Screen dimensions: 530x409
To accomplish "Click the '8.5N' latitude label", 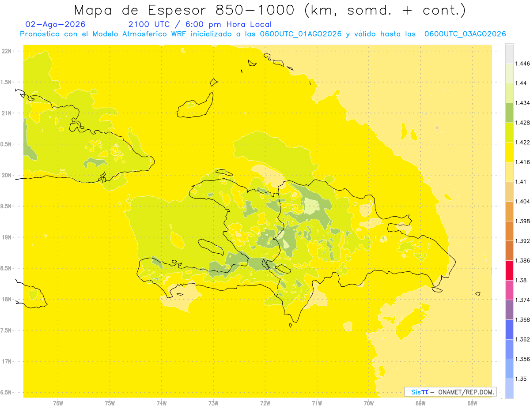I will click(x=7, y=268).
